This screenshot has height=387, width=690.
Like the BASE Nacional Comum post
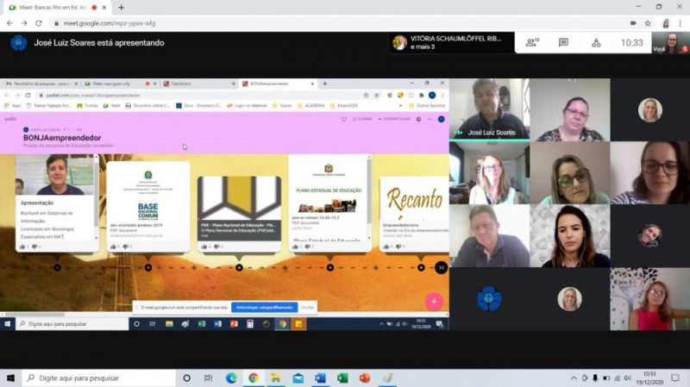113,247
